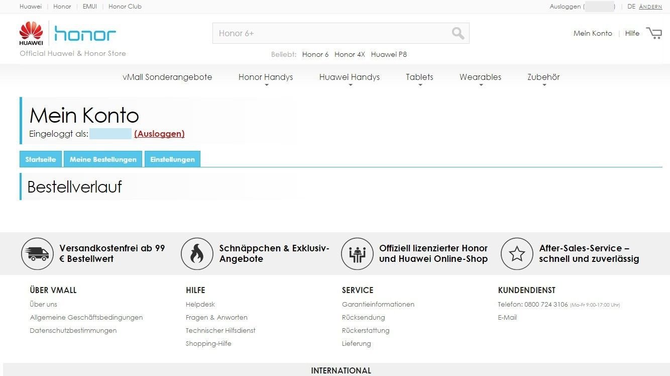Click 'Schnäppchen & Exklusiv-Angebote' text
Viewport: 670px width, 376px height.
click(x=274, y=253)
